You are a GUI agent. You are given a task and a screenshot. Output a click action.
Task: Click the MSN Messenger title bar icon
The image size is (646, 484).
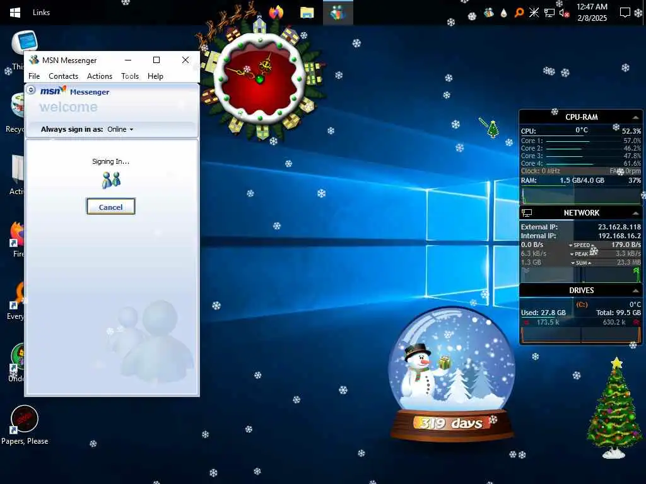34,60
